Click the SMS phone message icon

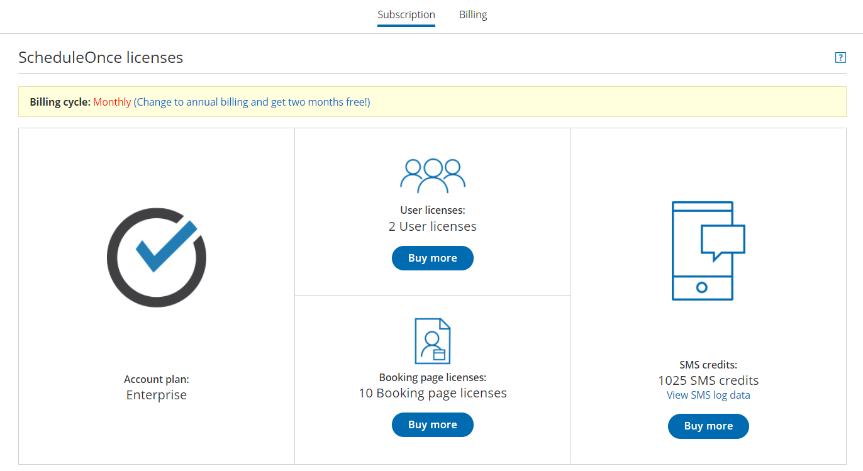[x=708, y=251]
